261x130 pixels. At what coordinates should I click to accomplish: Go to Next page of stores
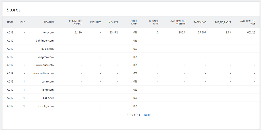tap(148, 115)
